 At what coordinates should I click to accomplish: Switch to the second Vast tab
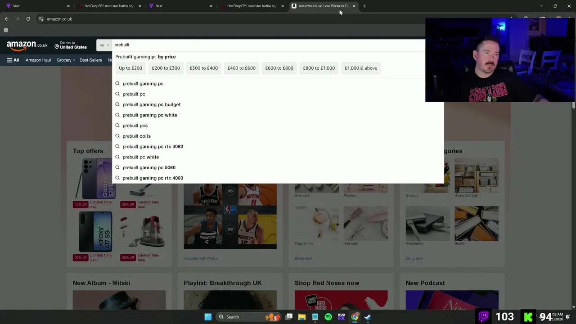click(x=180, y=6)
